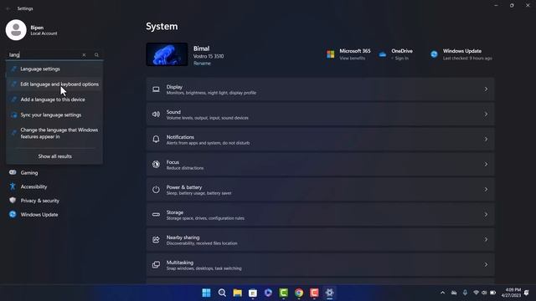Click the Microsoft 365 logo icon
Image resolution: width=536 pixels, height=301 pixels.
point(331,54)
